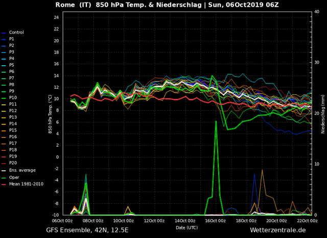Click the Mean 1981-2010 legend label

click(26, 184)
